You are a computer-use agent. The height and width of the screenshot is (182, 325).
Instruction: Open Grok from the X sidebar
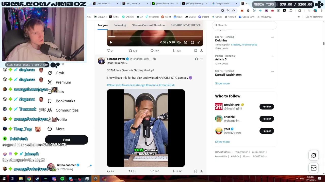click(x=60, y=73)
